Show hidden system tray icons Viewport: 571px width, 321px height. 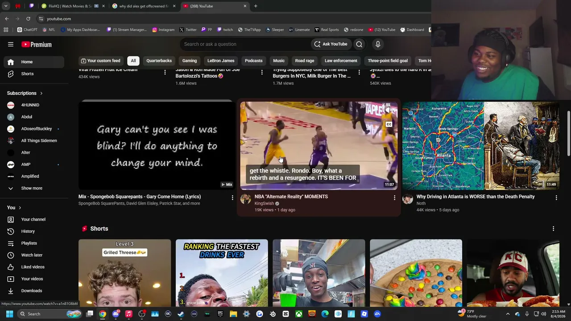pos(508,314)
